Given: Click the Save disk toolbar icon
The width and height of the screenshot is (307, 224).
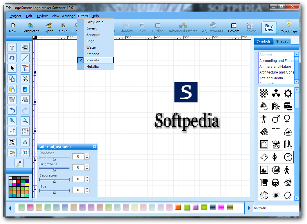Looking at the screenshot, I should (63, 27).
